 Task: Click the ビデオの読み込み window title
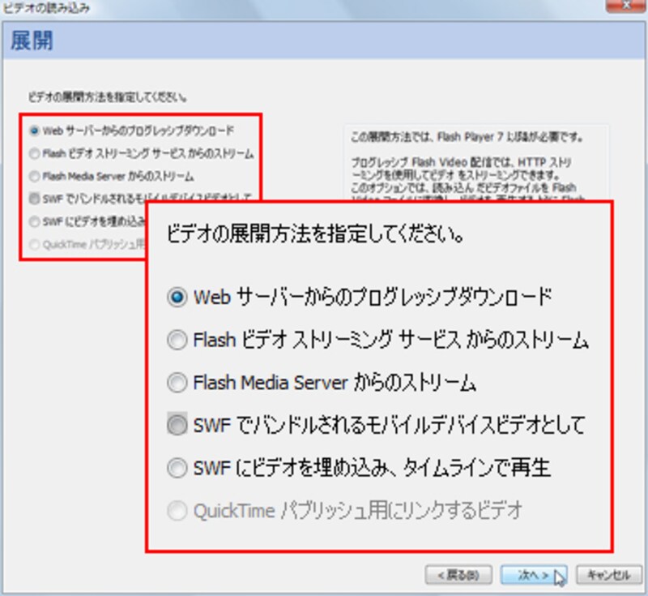click(45, 7)
